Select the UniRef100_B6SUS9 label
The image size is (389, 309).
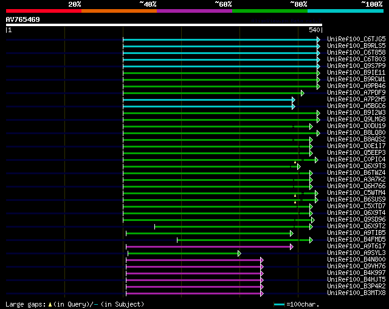coord(356,200)
